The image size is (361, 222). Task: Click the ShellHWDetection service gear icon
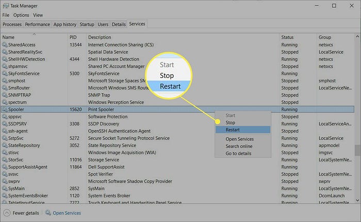point(5,59)
